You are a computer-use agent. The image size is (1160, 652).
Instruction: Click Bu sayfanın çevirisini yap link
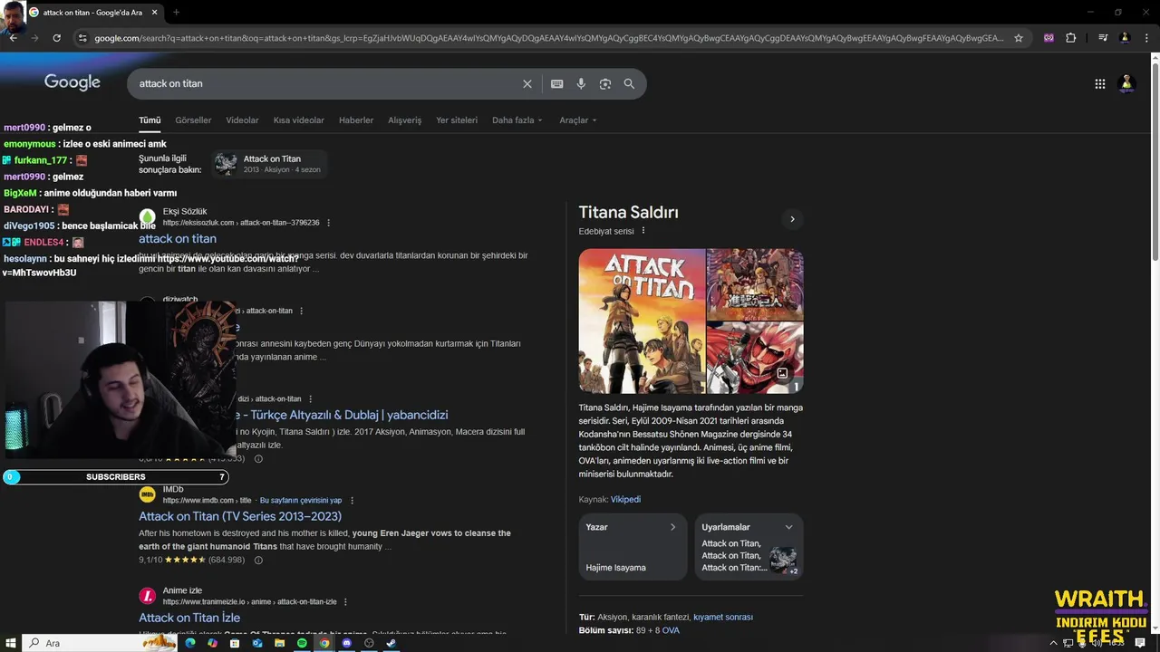coord(301,501)
